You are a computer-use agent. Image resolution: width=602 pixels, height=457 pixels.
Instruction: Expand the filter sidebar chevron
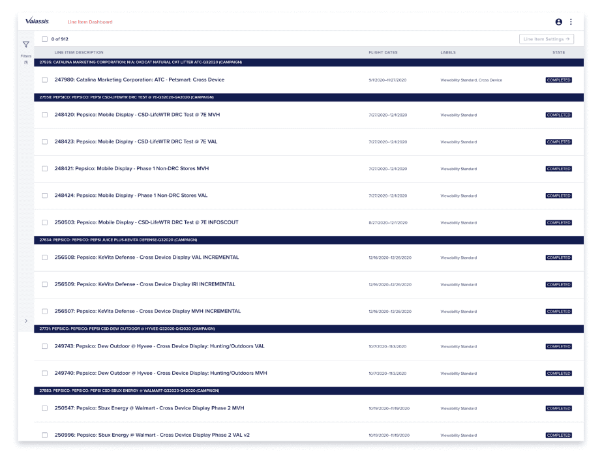(x=26, y=321)
